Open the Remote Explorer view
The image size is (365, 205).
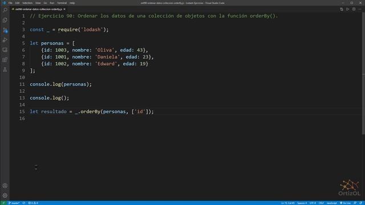(5, 50)
